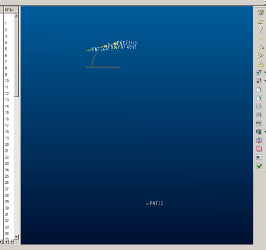The height and width of the screenshot is (250, 266).
Task: Select the Datum Axis tool
Action: pos(261,30)
